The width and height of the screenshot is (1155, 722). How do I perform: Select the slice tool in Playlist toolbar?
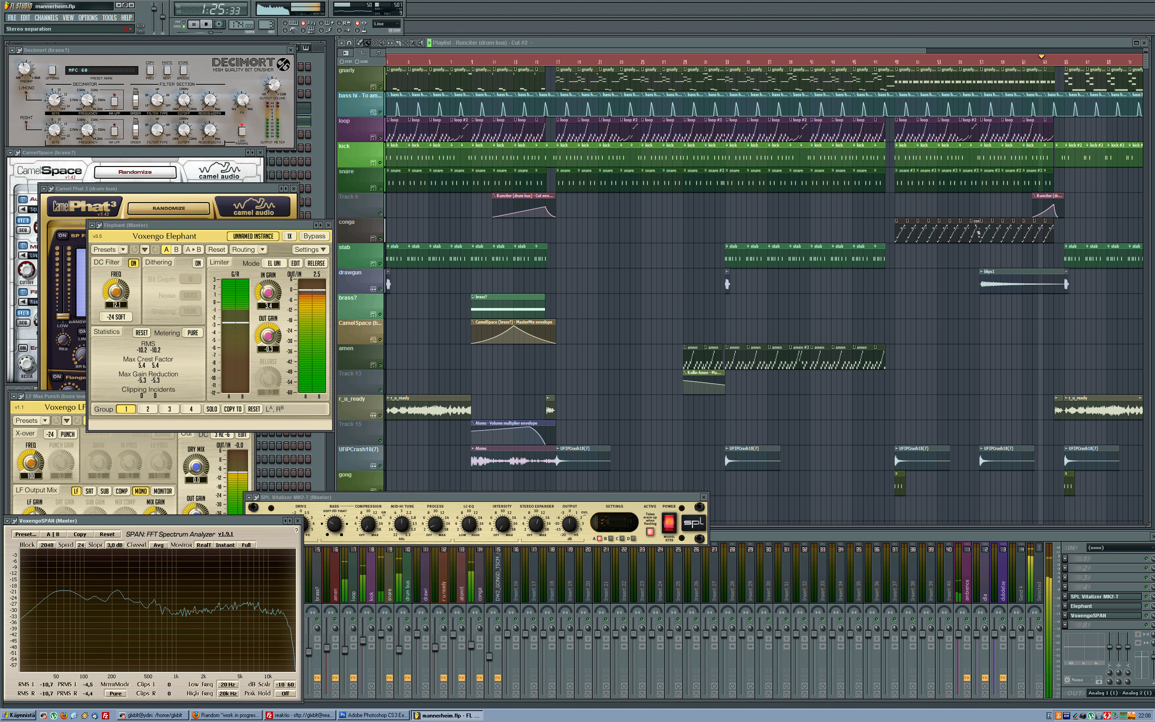[x=398, y=43]
